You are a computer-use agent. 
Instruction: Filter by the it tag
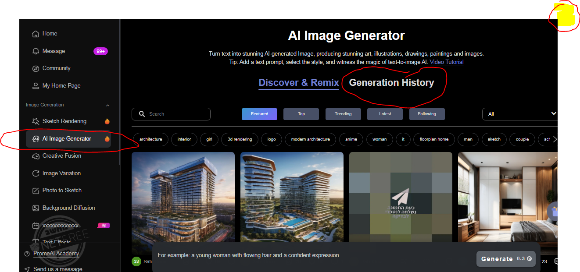[x=403, y=139]
